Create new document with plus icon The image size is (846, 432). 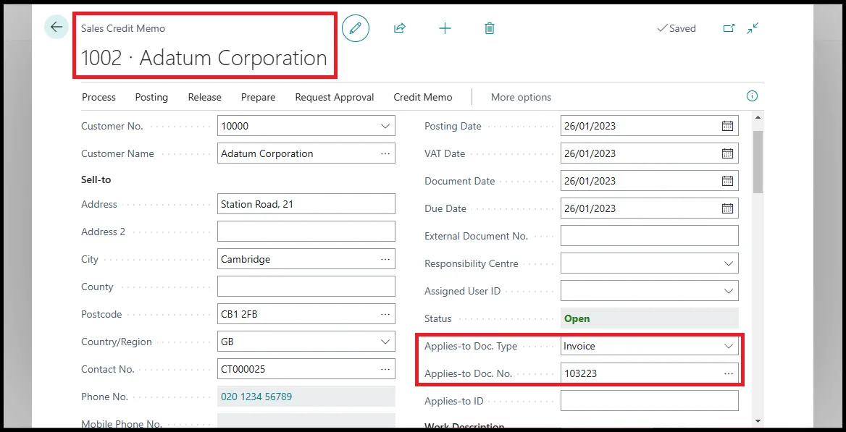pos(445,29)
